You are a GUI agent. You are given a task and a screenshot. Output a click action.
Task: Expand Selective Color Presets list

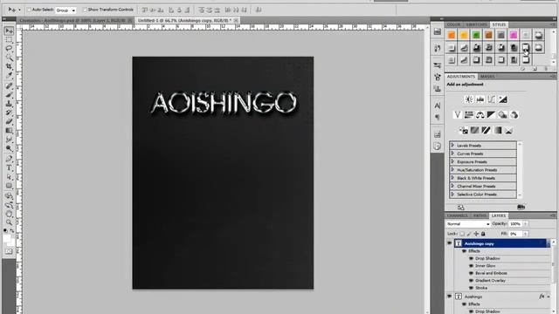click(x=452, y=194)
